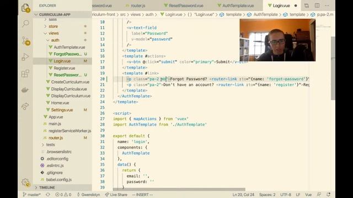The width and height of the screenshot is (353, 198).
Task: Expand the store folder
Action: pos(53,26)
